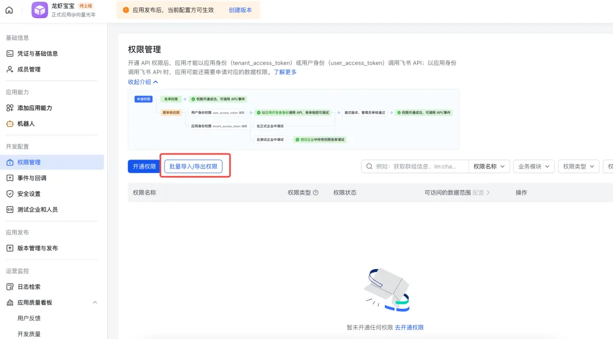The image size is (613, 339).
Task: Open the 业务模块 filter dropdown
Action: tap(534, 166)
